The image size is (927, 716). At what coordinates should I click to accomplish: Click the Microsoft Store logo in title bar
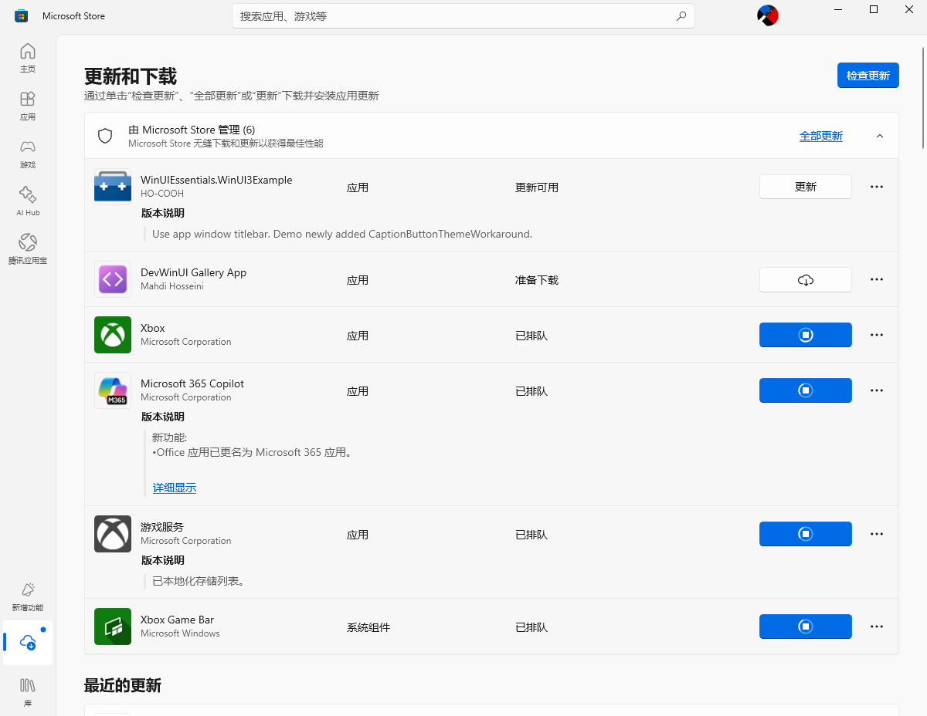[x=22, y=15]
